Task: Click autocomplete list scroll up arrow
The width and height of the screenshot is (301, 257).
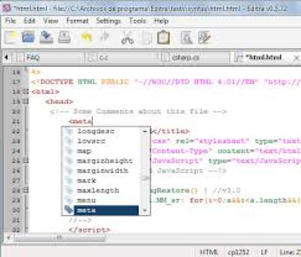Action: (145, 131)
